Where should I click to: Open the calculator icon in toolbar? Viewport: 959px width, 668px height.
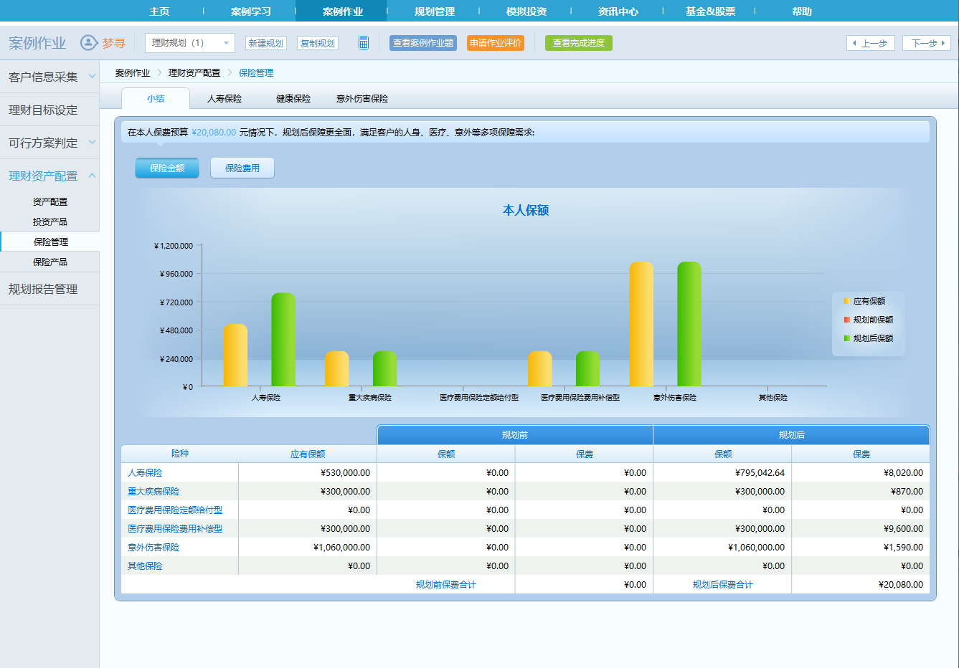(x=364, y=43)
